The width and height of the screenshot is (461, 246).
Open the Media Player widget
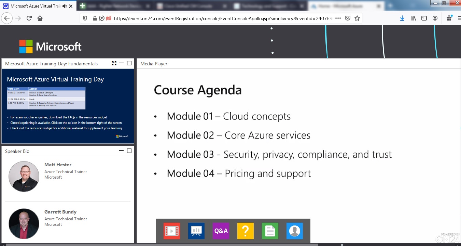pos(171,231)
